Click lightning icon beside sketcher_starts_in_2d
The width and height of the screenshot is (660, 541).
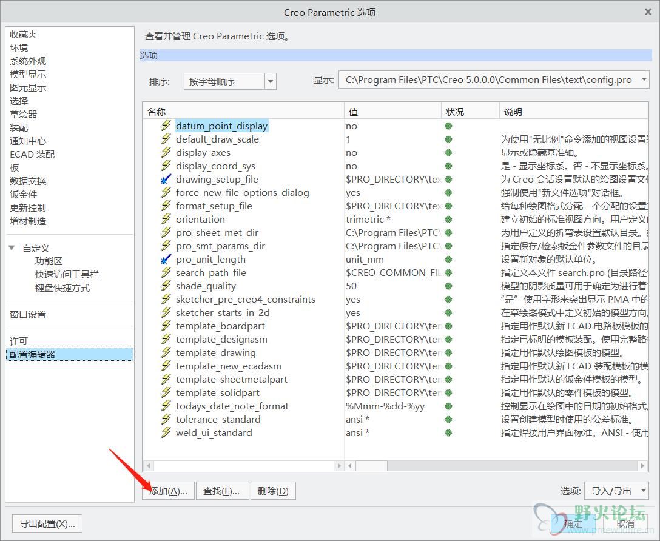pyautogui.click(x=166, y=312)
